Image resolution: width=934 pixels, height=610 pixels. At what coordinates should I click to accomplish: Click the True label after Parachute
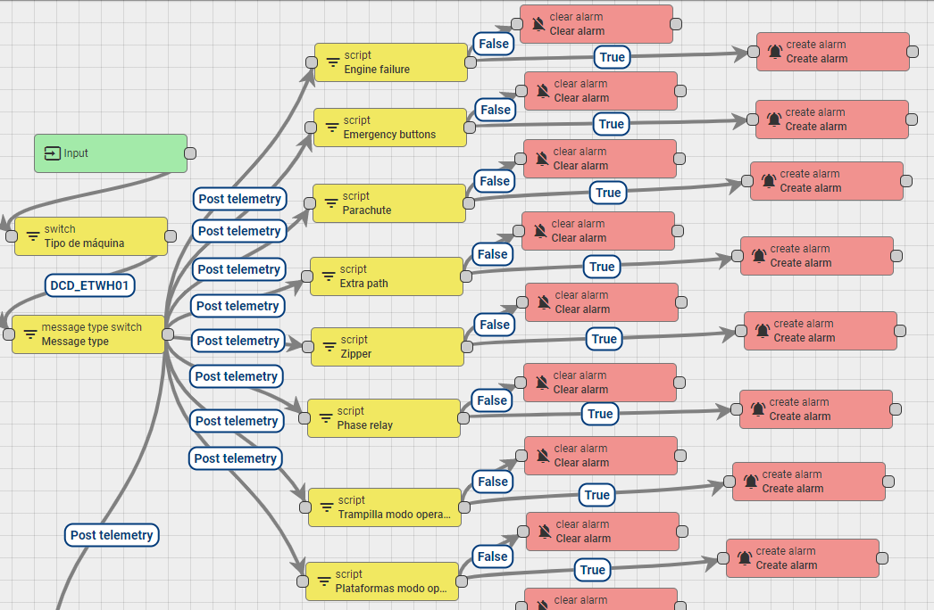(x=608, y=193)
